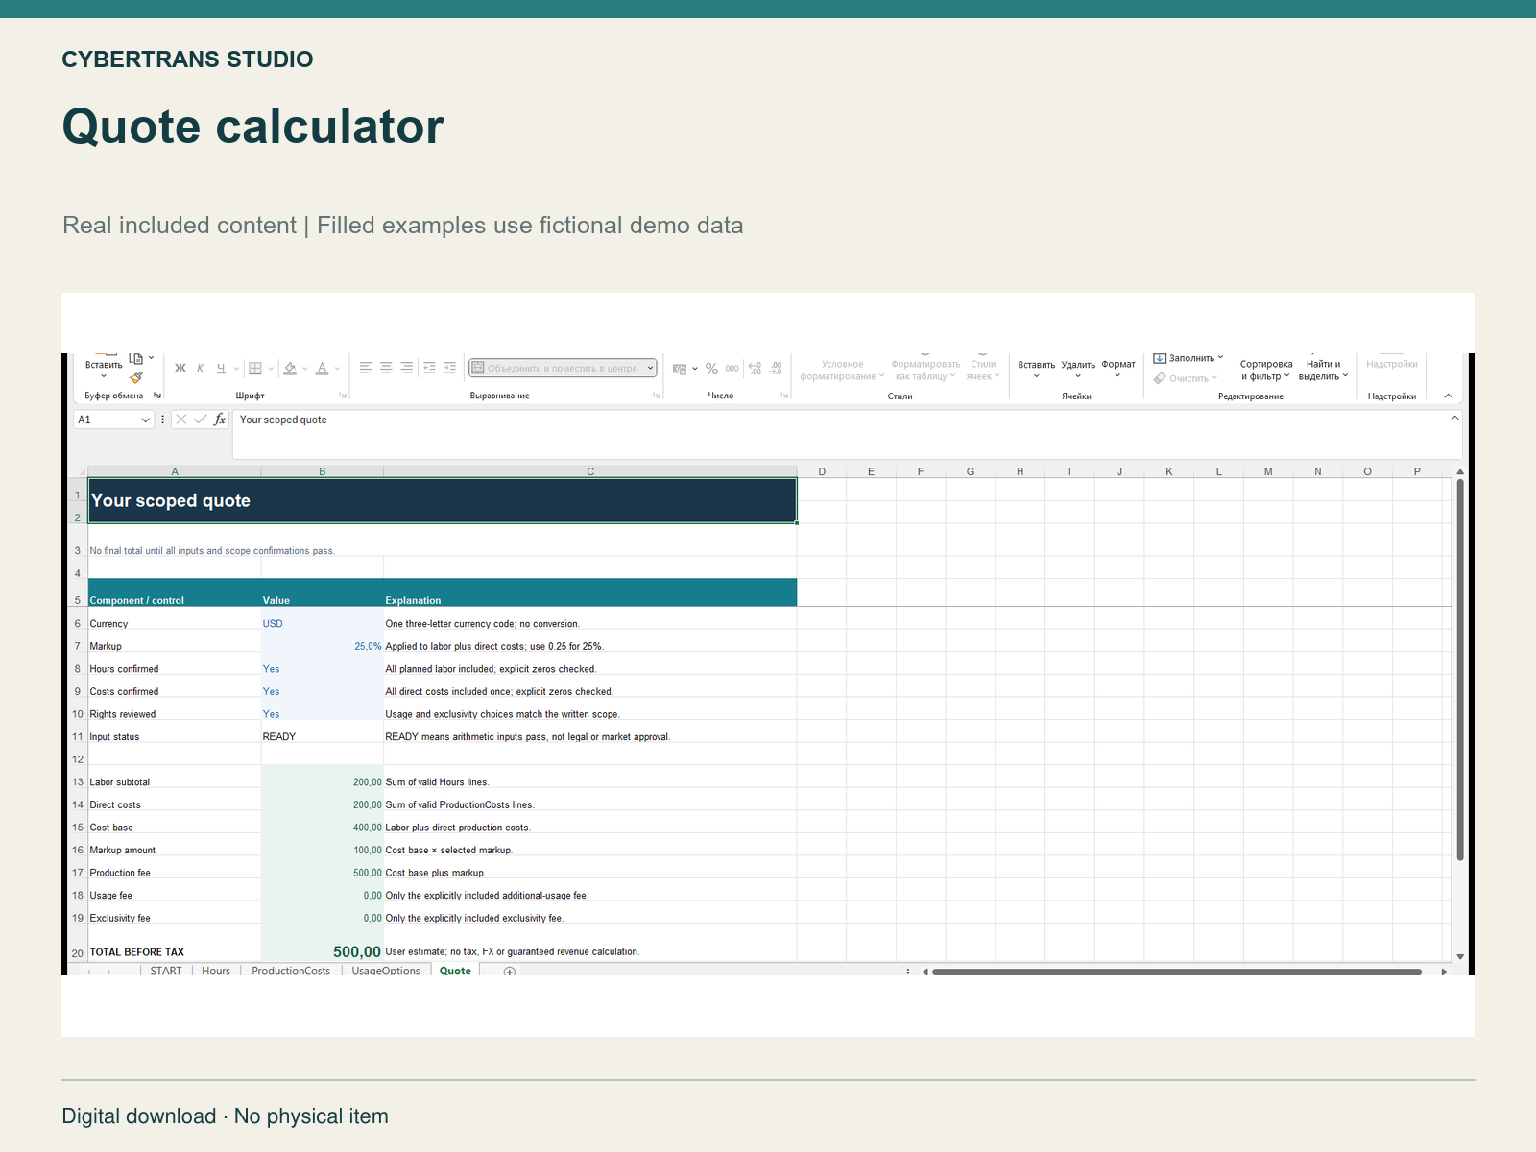Viewport: 1536px width, 1152px height.
Task: Click the horizontal scrollbar thumb
Action: [x=1177, y=972]
